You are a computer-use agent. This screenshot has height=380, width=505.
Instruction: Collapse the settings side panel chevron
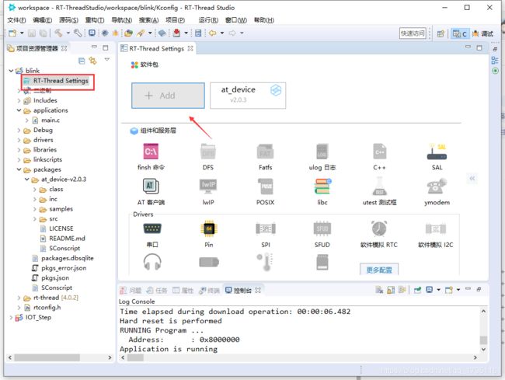point(472,179)
